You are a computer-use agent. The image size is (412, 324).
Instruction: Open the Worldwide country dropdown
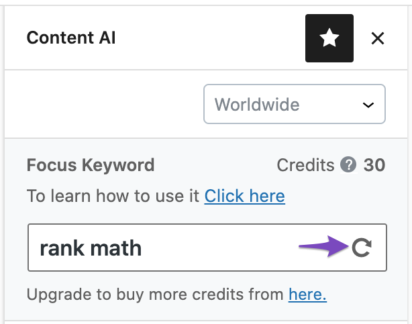[295, 104]
